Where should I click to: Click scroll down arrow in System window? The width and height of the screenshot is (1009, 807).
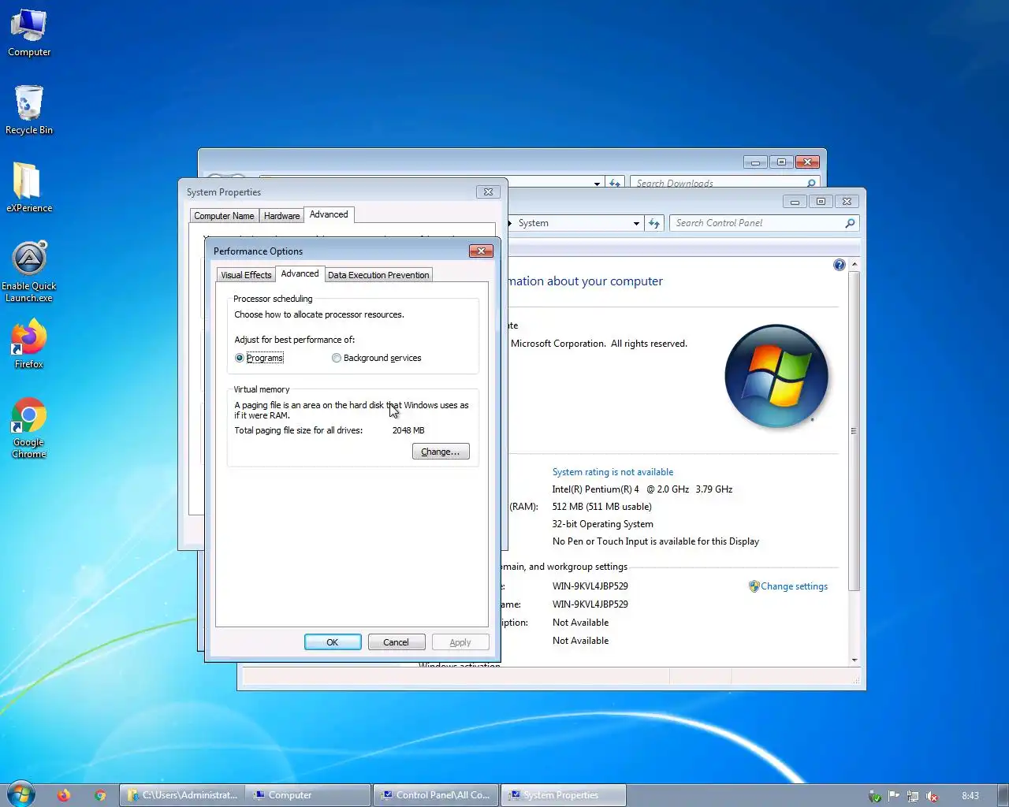[854, 660]
